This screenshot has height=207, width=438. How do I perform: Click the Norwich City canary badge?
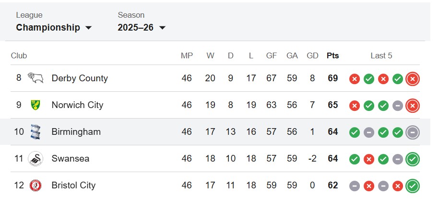pos(36,105)
